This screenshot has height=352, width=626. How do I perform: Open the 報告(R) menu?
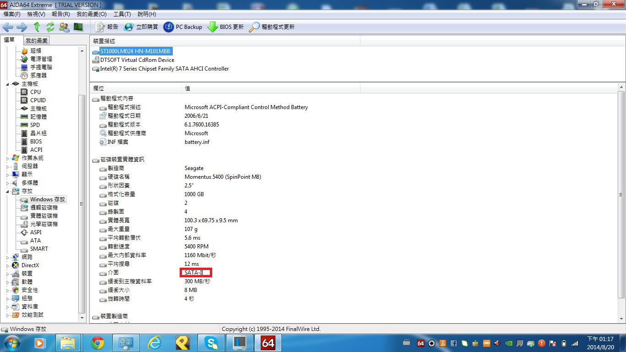[x=60, y=14]
